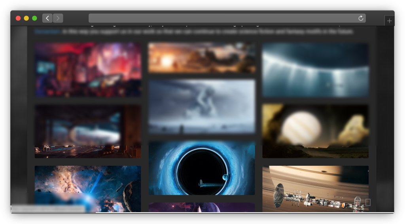
Task: Click the small rectangle icon on Saturn image
Action: click(368, 202)
